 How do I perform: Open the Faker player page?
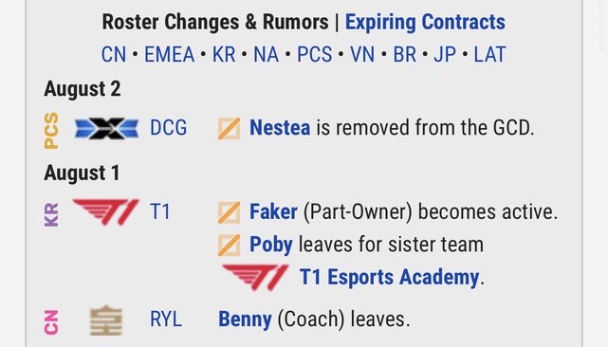click(x=273, y=212)
